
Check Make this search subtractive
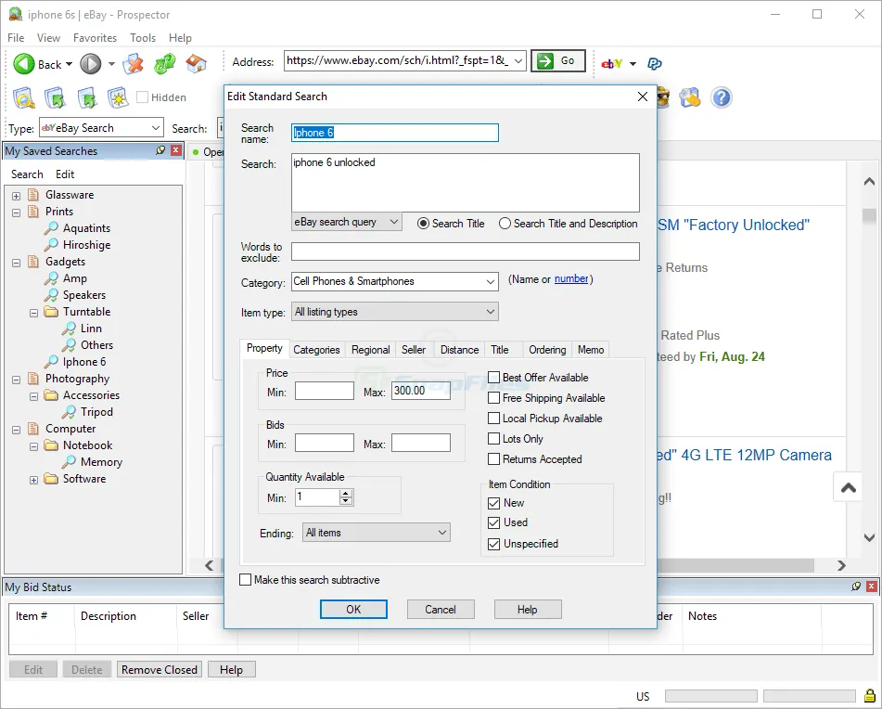(x=245, y=580)
